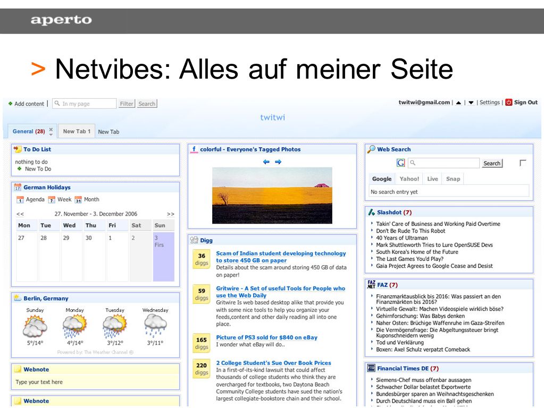This screenshot has width=544, height=408.
Task: Click Monday's weather forecast icon
Action: pos(74,326)
